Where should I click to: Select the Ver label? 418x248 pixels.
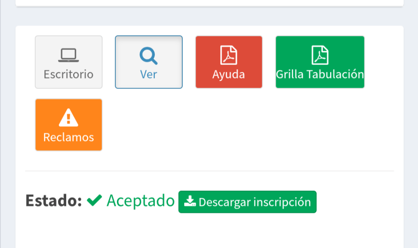148,75
